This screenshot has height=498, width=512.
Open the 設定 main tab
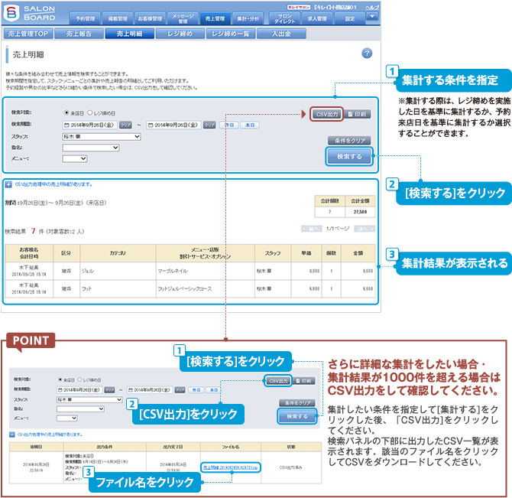350,18
